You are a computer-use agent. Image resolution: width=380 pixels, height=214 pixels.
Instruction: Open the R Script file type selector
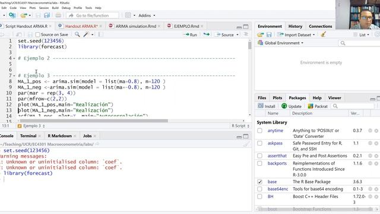(x=240, y=125)
